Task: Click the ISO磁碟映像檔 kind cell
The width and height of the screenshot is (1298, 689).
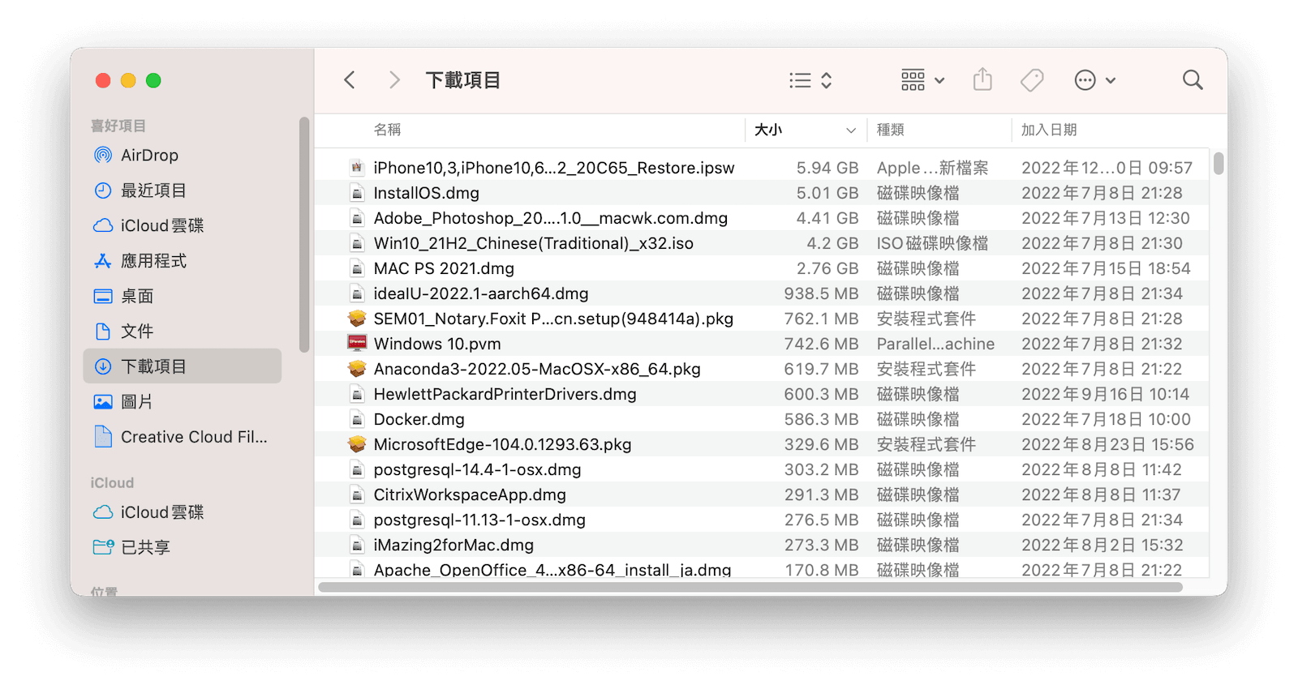Action: 932,243
